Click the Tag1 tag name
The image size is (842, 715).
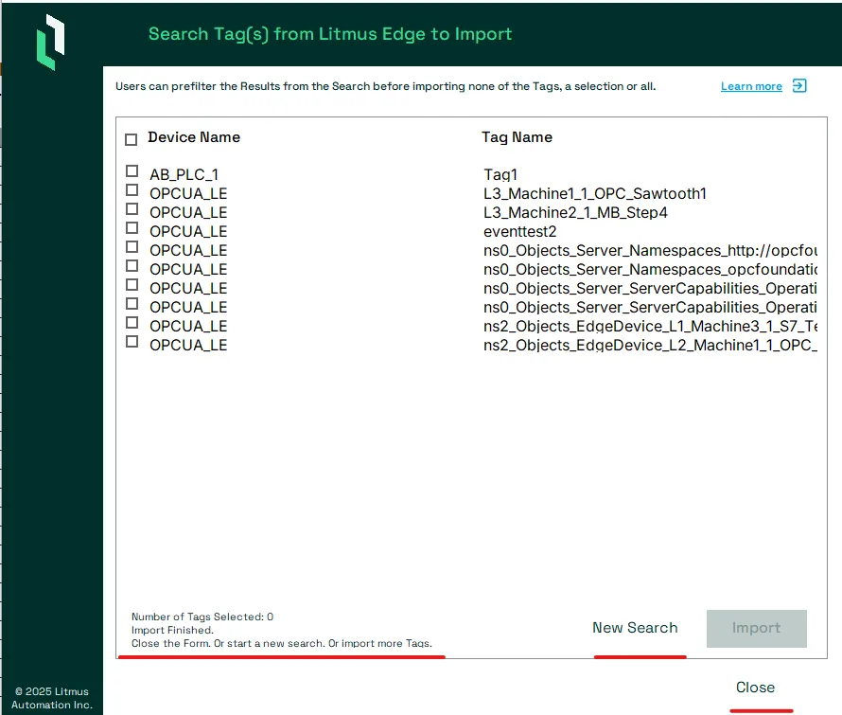[500, 174]
